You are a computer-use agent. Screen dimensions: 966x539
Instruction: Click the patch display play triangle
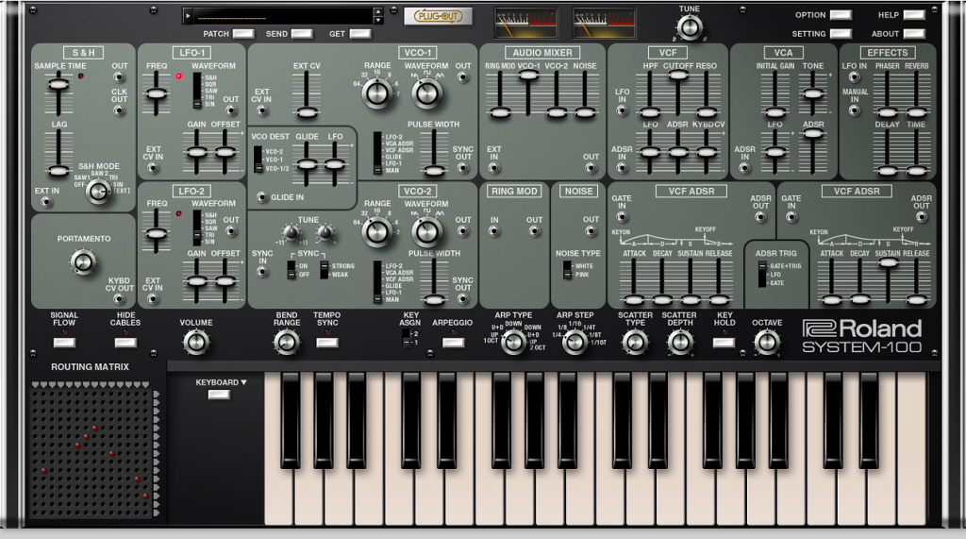(x=189, y=16)
